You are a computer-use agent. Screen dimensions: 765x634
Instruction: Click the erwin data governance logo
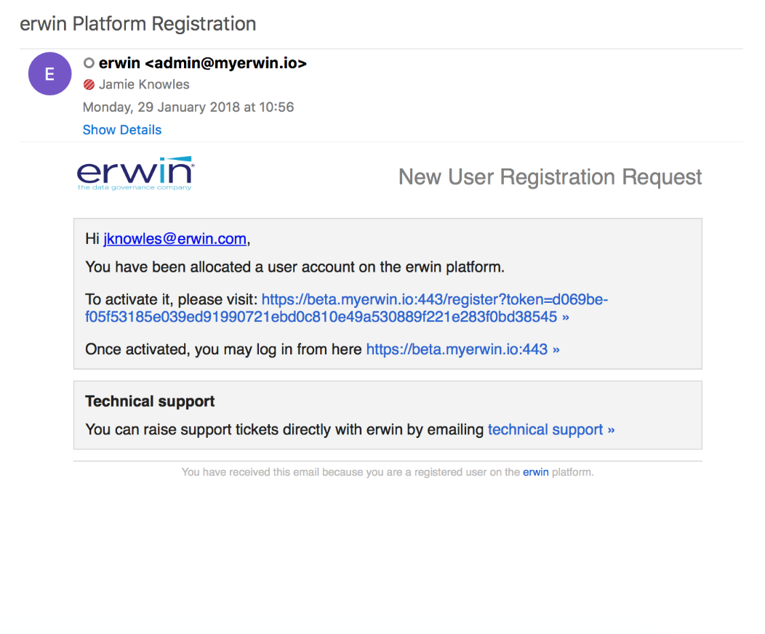pos(136,174)
